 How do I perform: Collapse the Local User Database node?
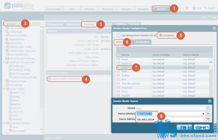point(4,123)
